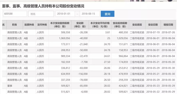The image size is (177, 94).
Task: Click the 变动数 column header
Action: 80,25
